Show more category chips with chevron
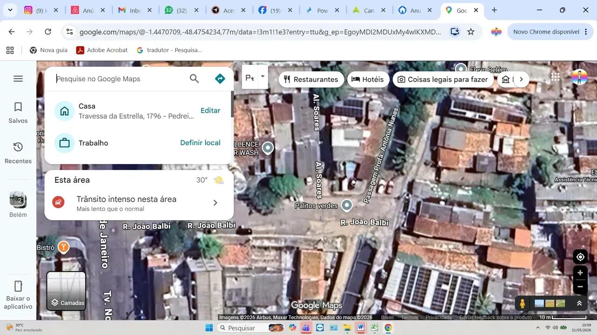This screenshot has width=597, height=335. (521, 79)
